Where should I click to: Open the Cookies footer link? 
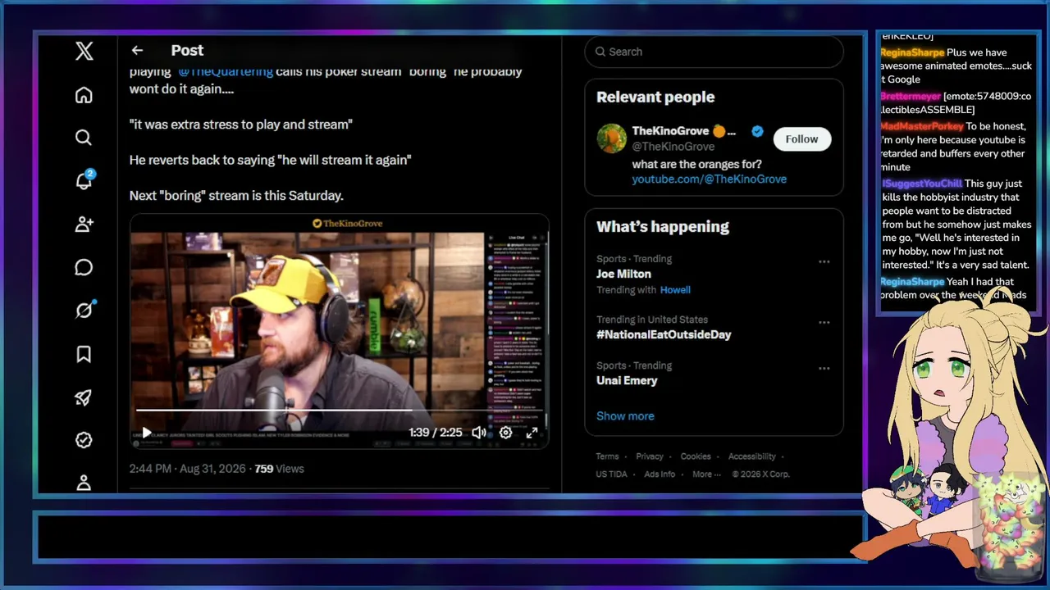point(696,456)
